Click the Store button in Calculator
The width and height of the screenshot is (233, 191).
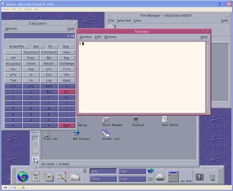pyautogui.click(x=31, y=63)
